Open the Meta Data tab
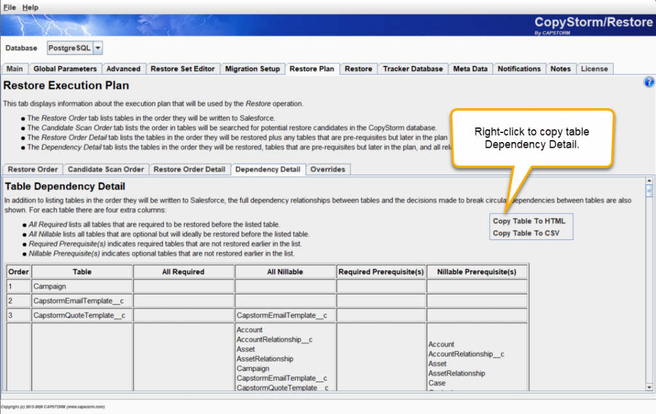 470,69
